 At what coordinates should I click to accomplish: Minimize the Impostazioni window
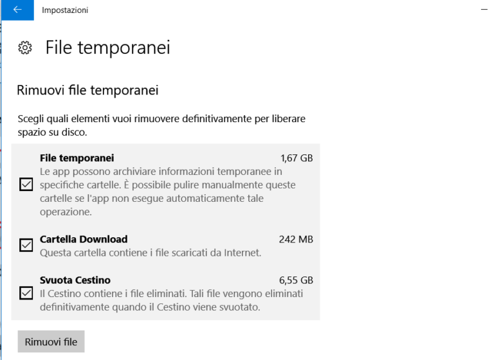pyautogui.click(x=484, y=10)
